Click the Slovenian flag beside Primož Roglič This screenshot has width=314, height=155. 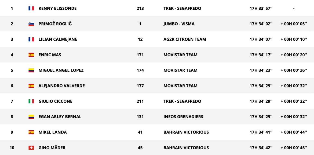click(x=31, y=24)
